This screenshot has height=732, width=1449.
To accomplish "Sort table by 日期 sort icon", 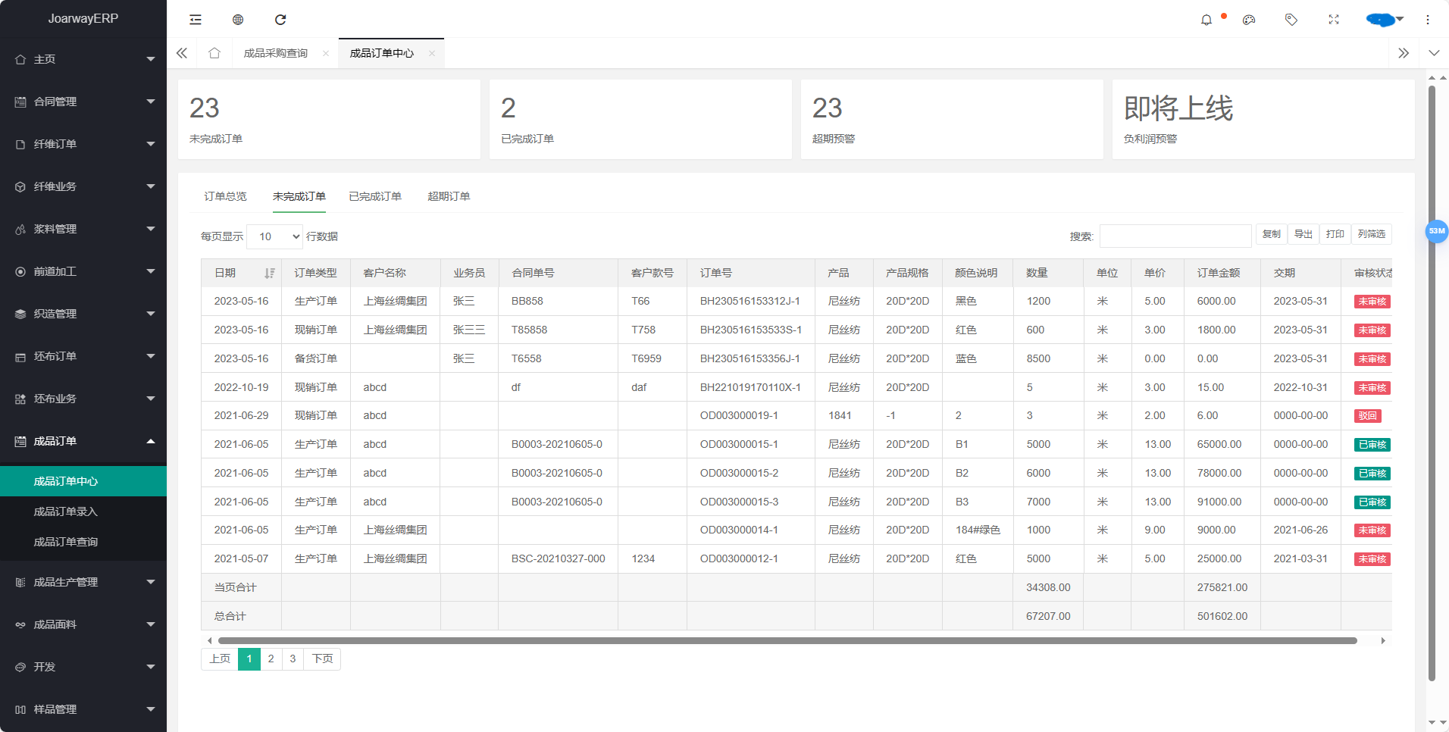I will point(269,274).
